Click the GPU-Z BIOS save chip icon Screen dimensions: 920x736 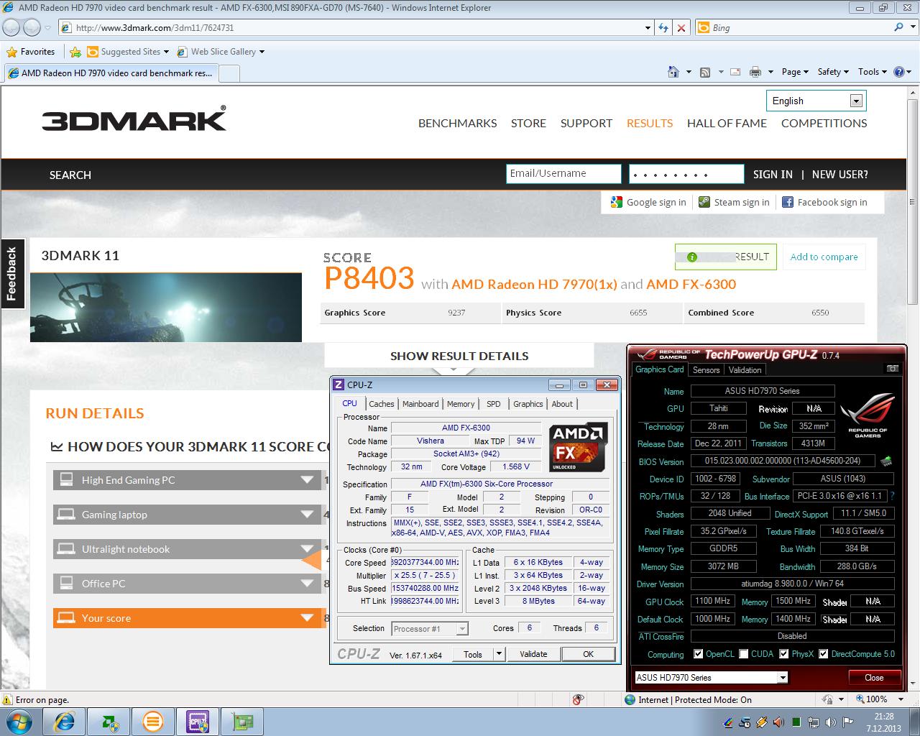887,461
